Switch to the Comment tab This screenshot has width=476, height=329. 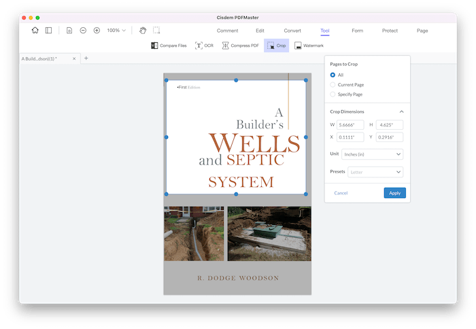[227, 31]
